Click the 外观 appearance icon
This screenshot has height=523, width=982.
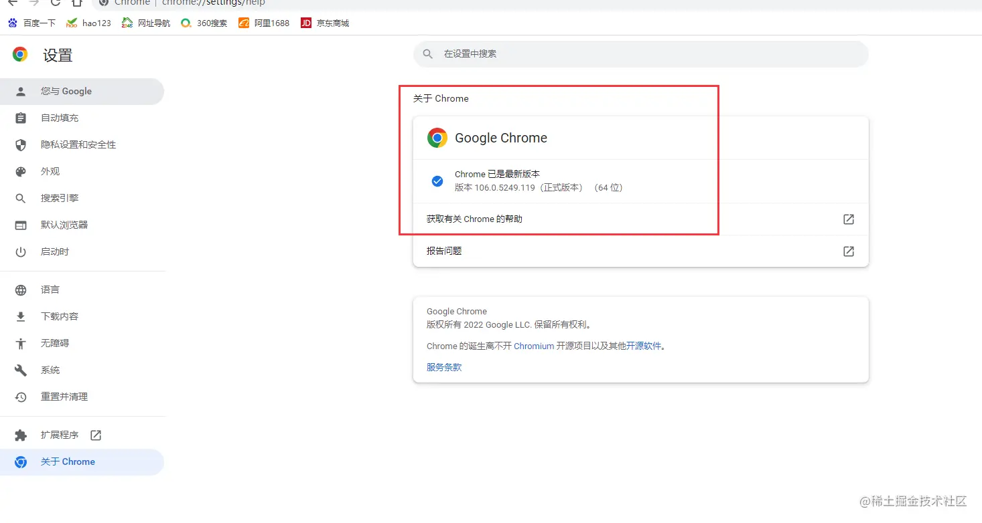(21, 171)
